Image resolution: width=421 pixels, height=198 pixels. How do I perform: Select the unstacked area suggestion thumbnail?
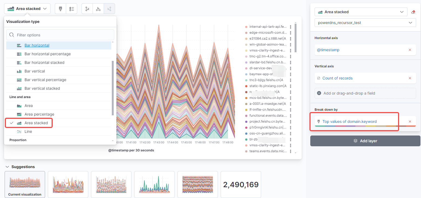point(68,185)
